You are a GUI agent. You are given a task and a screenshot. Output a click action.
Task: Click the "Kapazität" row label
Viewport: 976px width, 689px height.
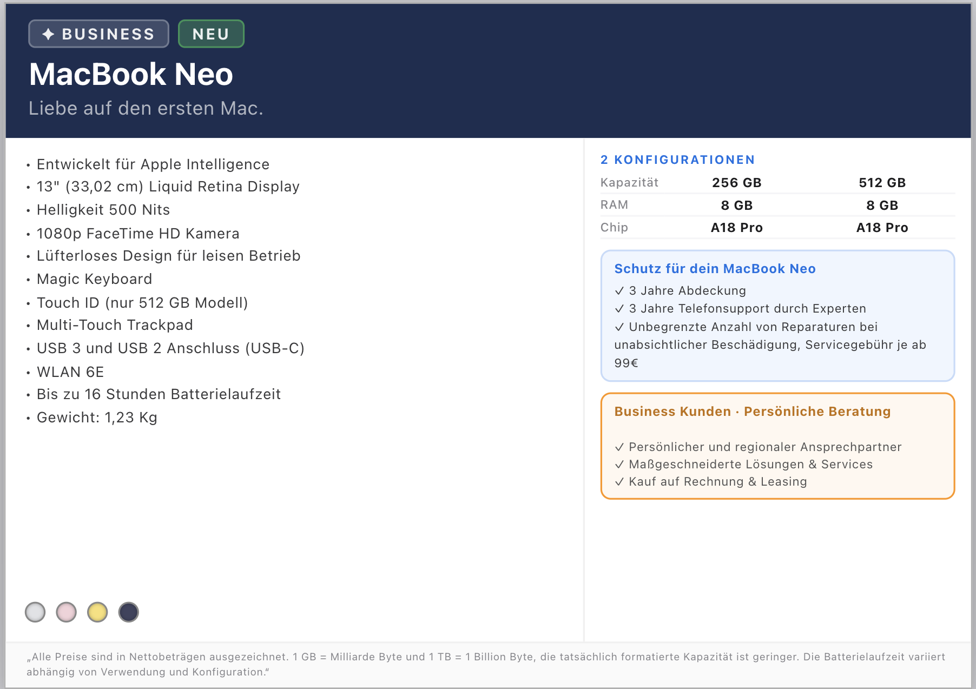[629, 183]
